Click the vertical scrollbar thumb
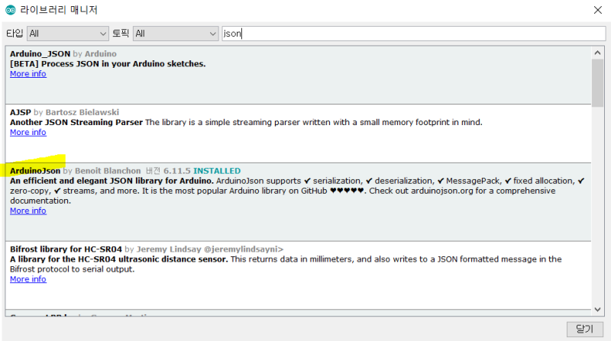The height and width of the screenshot is (341, 611). click(x=597, y=82)
